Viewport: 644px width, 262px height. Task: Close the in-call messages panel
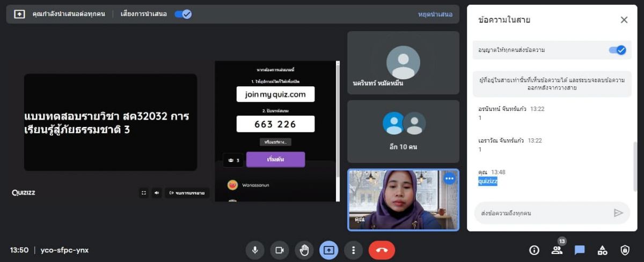624,20
